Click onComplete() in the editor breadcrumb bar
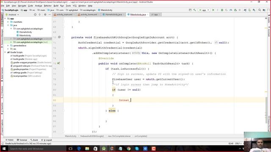Image resolution: width=271 pixels, height=152 pixels. [141, 136]
